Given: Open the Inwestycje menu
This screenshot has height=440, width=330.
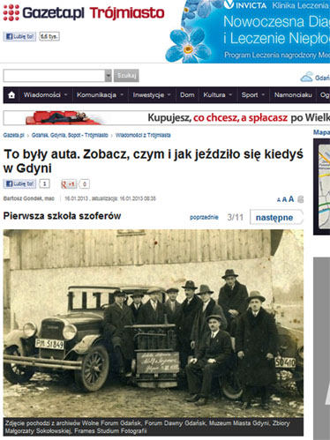Looking at the screenshot, I should tap(152, 95).
